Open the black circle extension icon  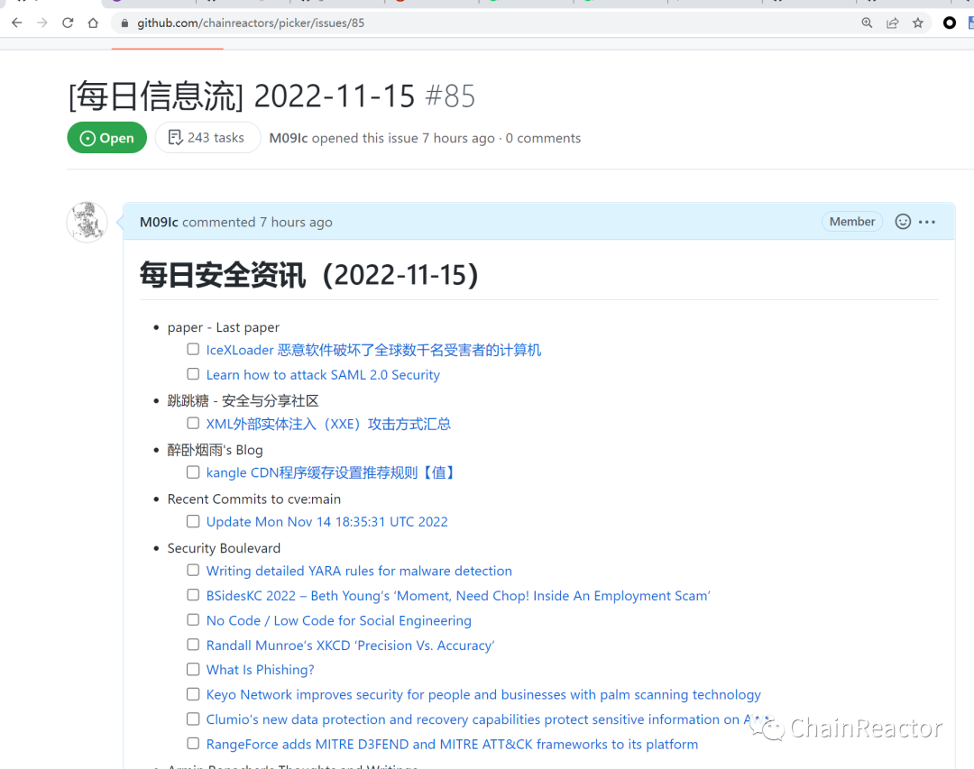point(949,23)
